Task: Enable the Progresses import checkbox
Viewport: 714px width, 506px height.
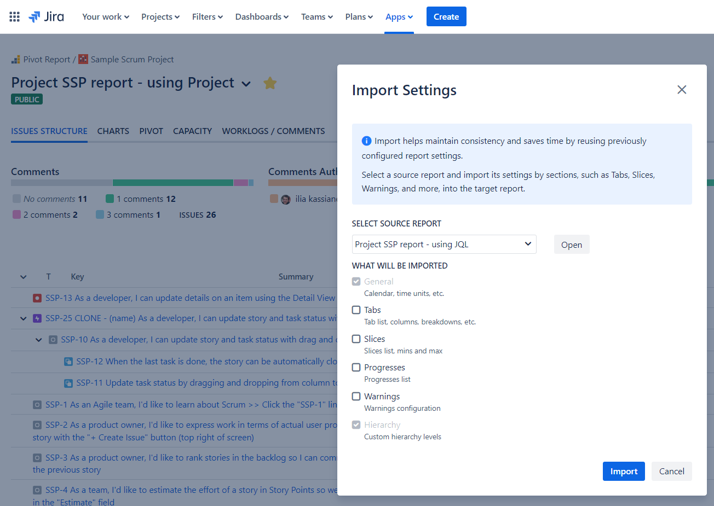Action: [x=356, y=368]
